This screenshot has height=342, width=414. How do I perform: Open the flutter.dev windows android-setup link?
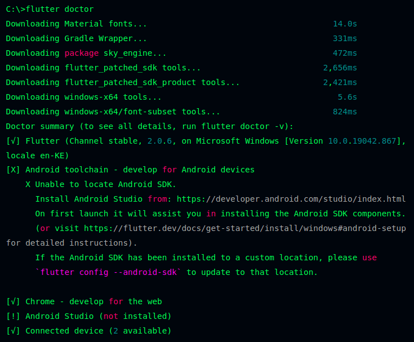pos(245,228)
